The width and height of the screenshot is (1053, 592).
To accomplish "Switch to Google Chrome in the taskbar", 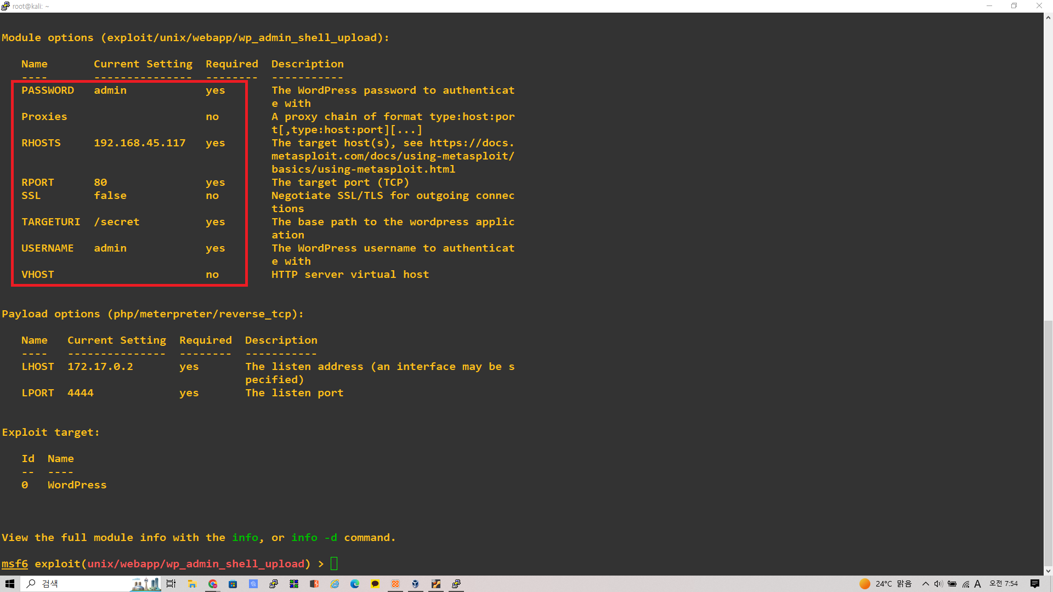I will pos(213,584).
